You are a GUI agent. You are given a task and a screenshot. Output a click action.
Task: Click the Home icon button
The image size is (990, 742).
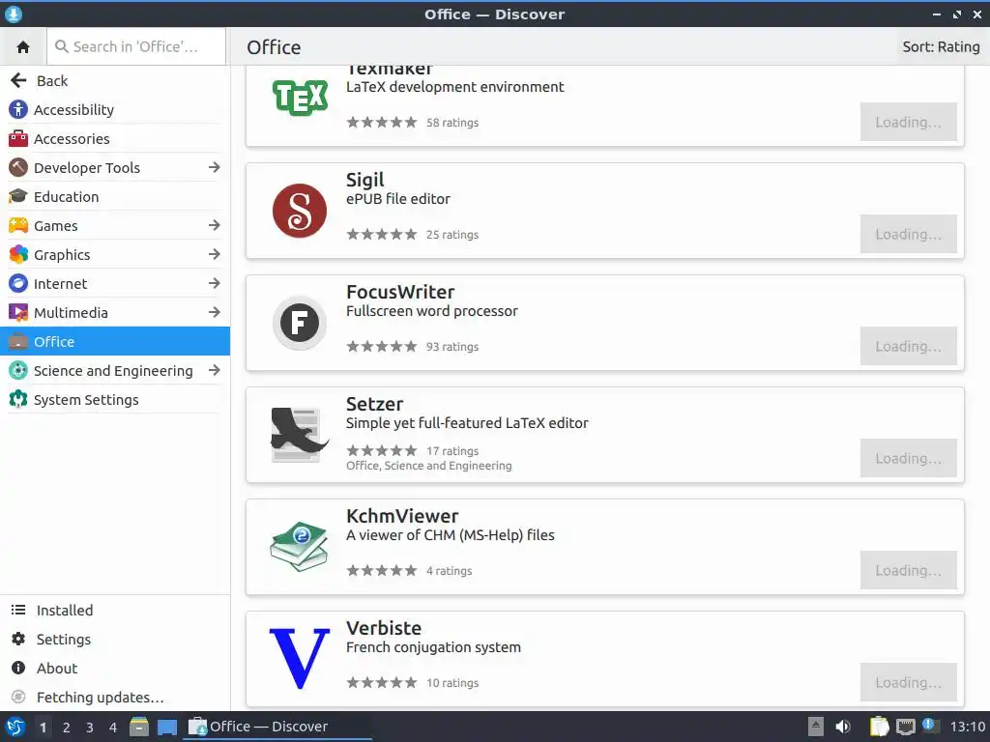tap(23, 46)
